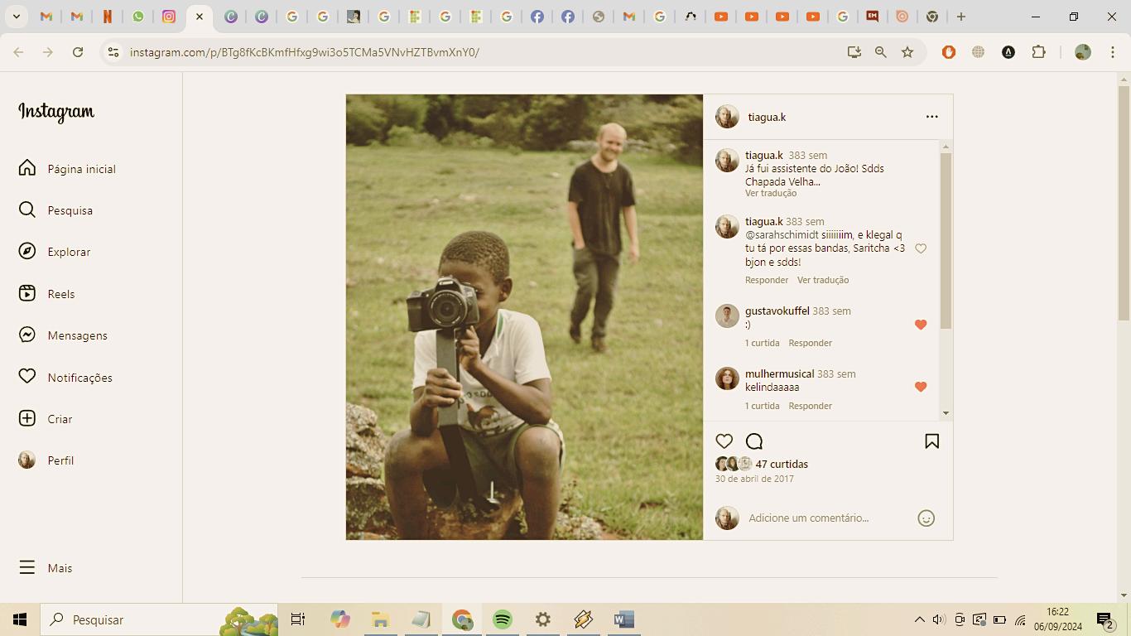Go to Explorar in sidebar
Image resolution: width=1131 pixels, height=636 pixels.
55,252
